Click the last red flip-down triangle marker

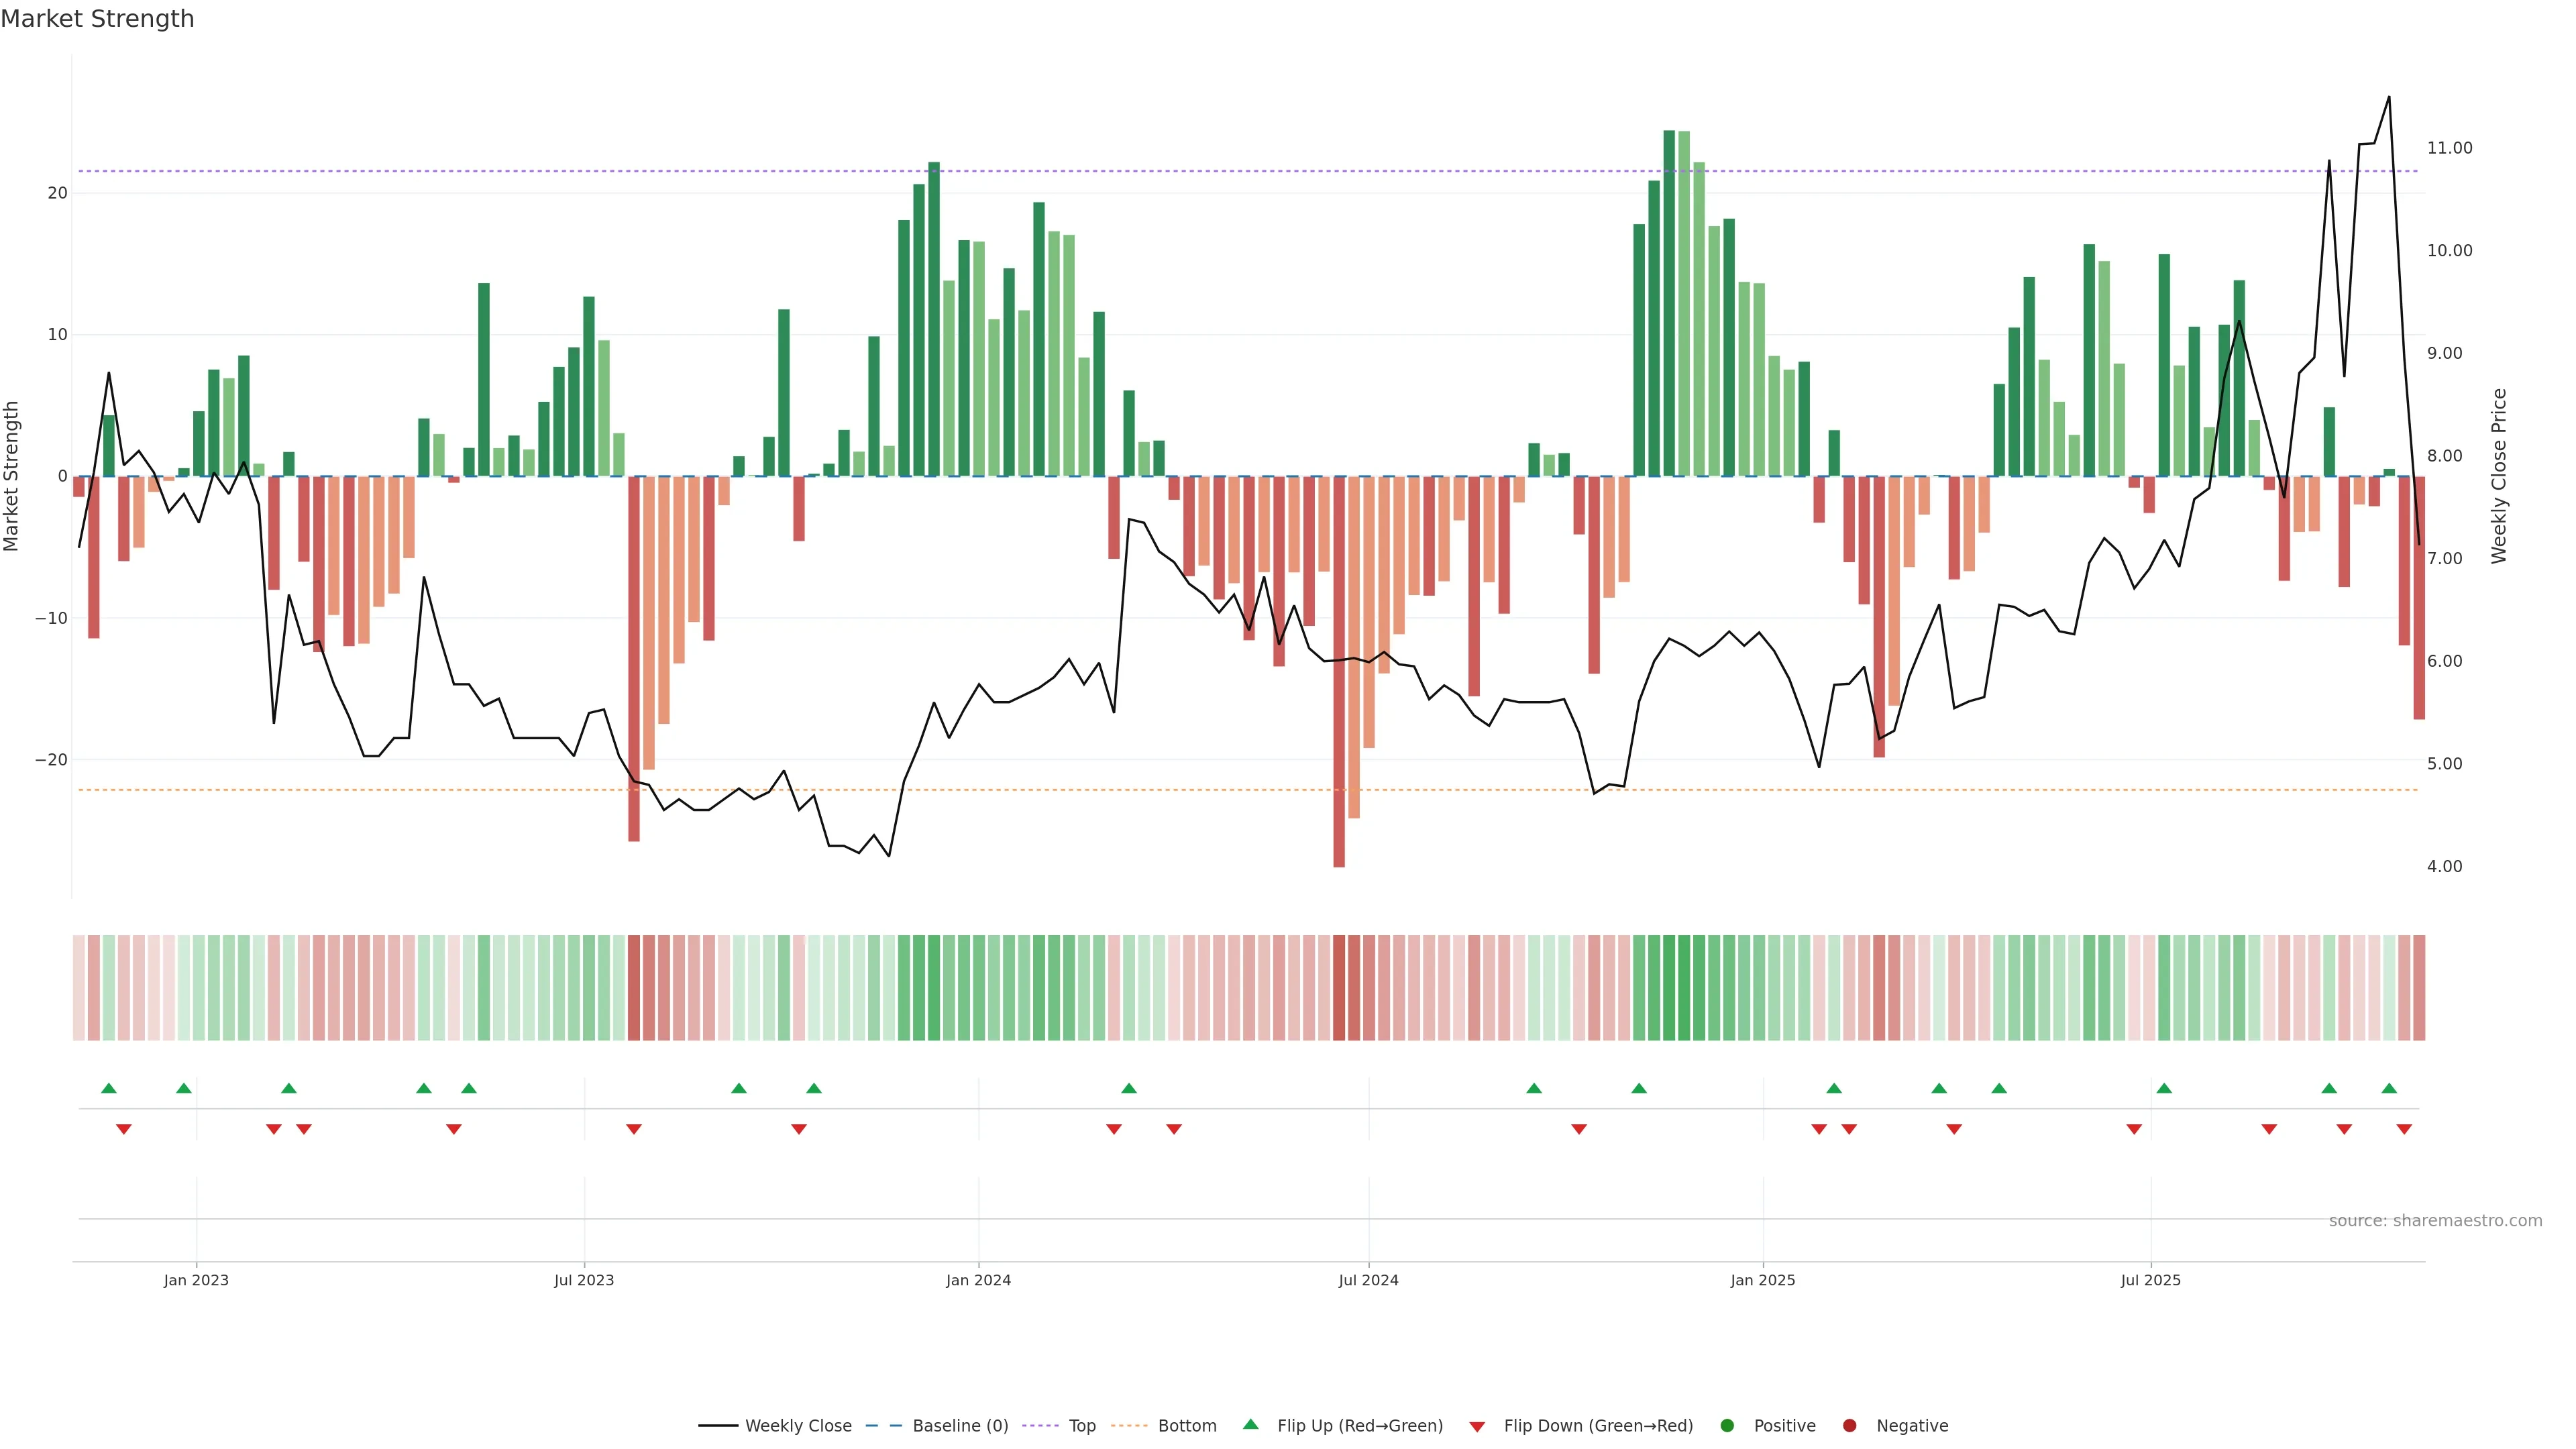click(x=2404, y=1129)
